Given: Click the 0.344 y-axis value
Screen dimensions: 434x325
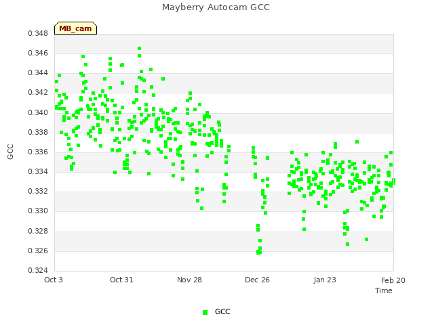Looking at the screenshot, I should (x=38, y=72).
